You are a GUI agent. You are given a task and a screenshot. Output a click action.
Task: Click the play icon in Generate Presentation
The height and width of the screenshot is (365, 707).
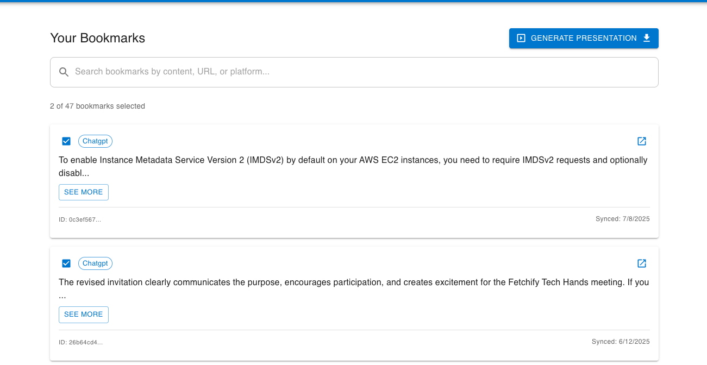(521, 38)
